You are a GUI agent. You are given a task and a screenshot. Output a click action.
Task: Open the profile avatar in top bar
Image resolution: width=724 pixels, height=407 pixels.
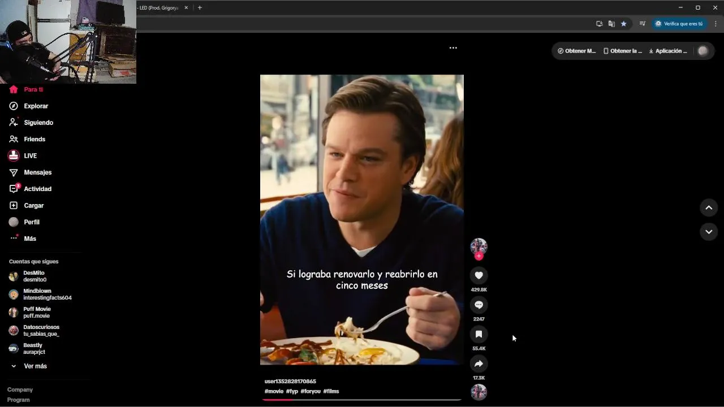pos(703,51)
